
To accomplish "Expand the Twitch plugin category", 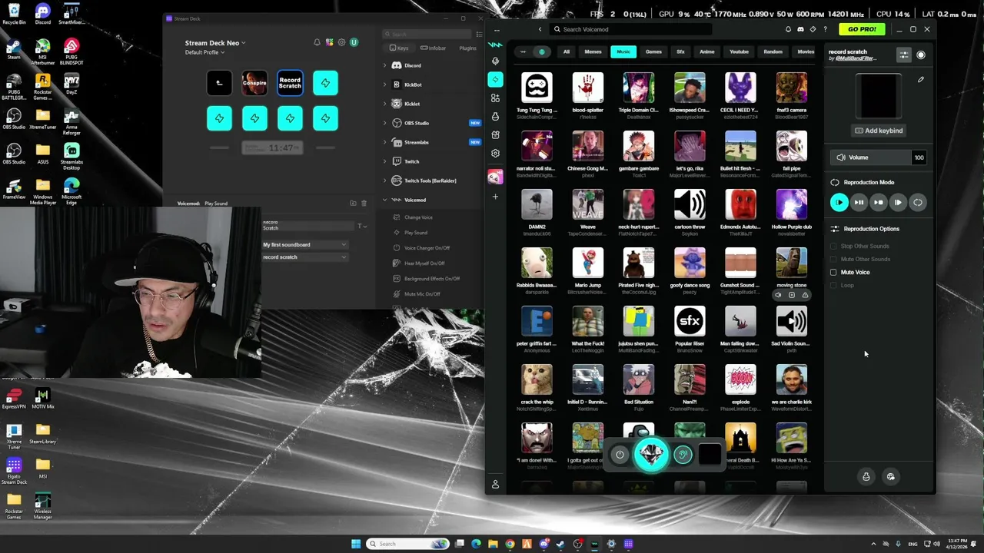I will 385,161.
